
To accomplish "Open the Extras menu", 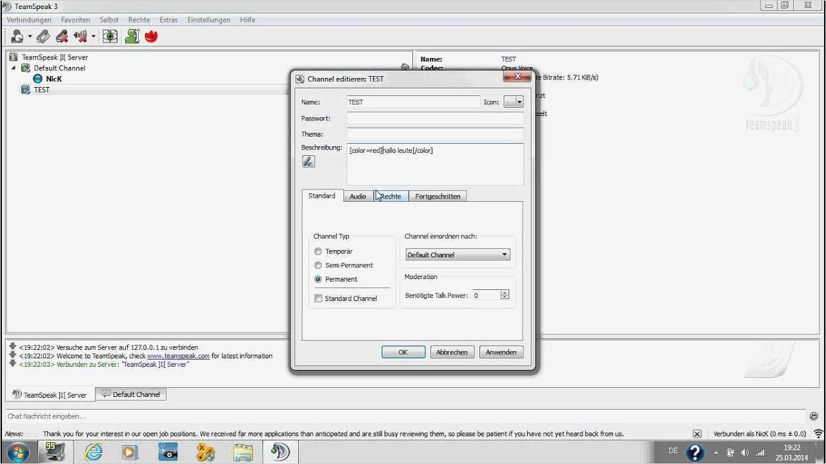I will click(x=168, y=20).
